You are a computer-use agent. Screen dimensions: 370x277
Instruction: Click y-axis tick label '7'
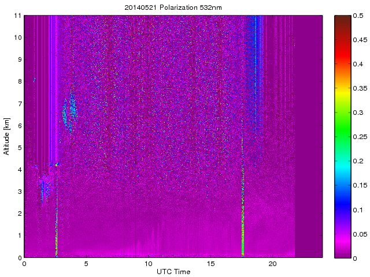point(19,104)
